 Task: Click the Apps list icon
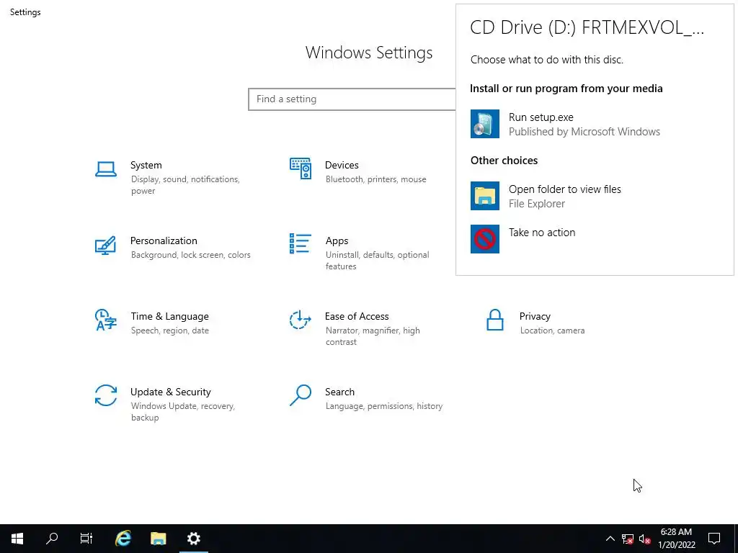301,243
